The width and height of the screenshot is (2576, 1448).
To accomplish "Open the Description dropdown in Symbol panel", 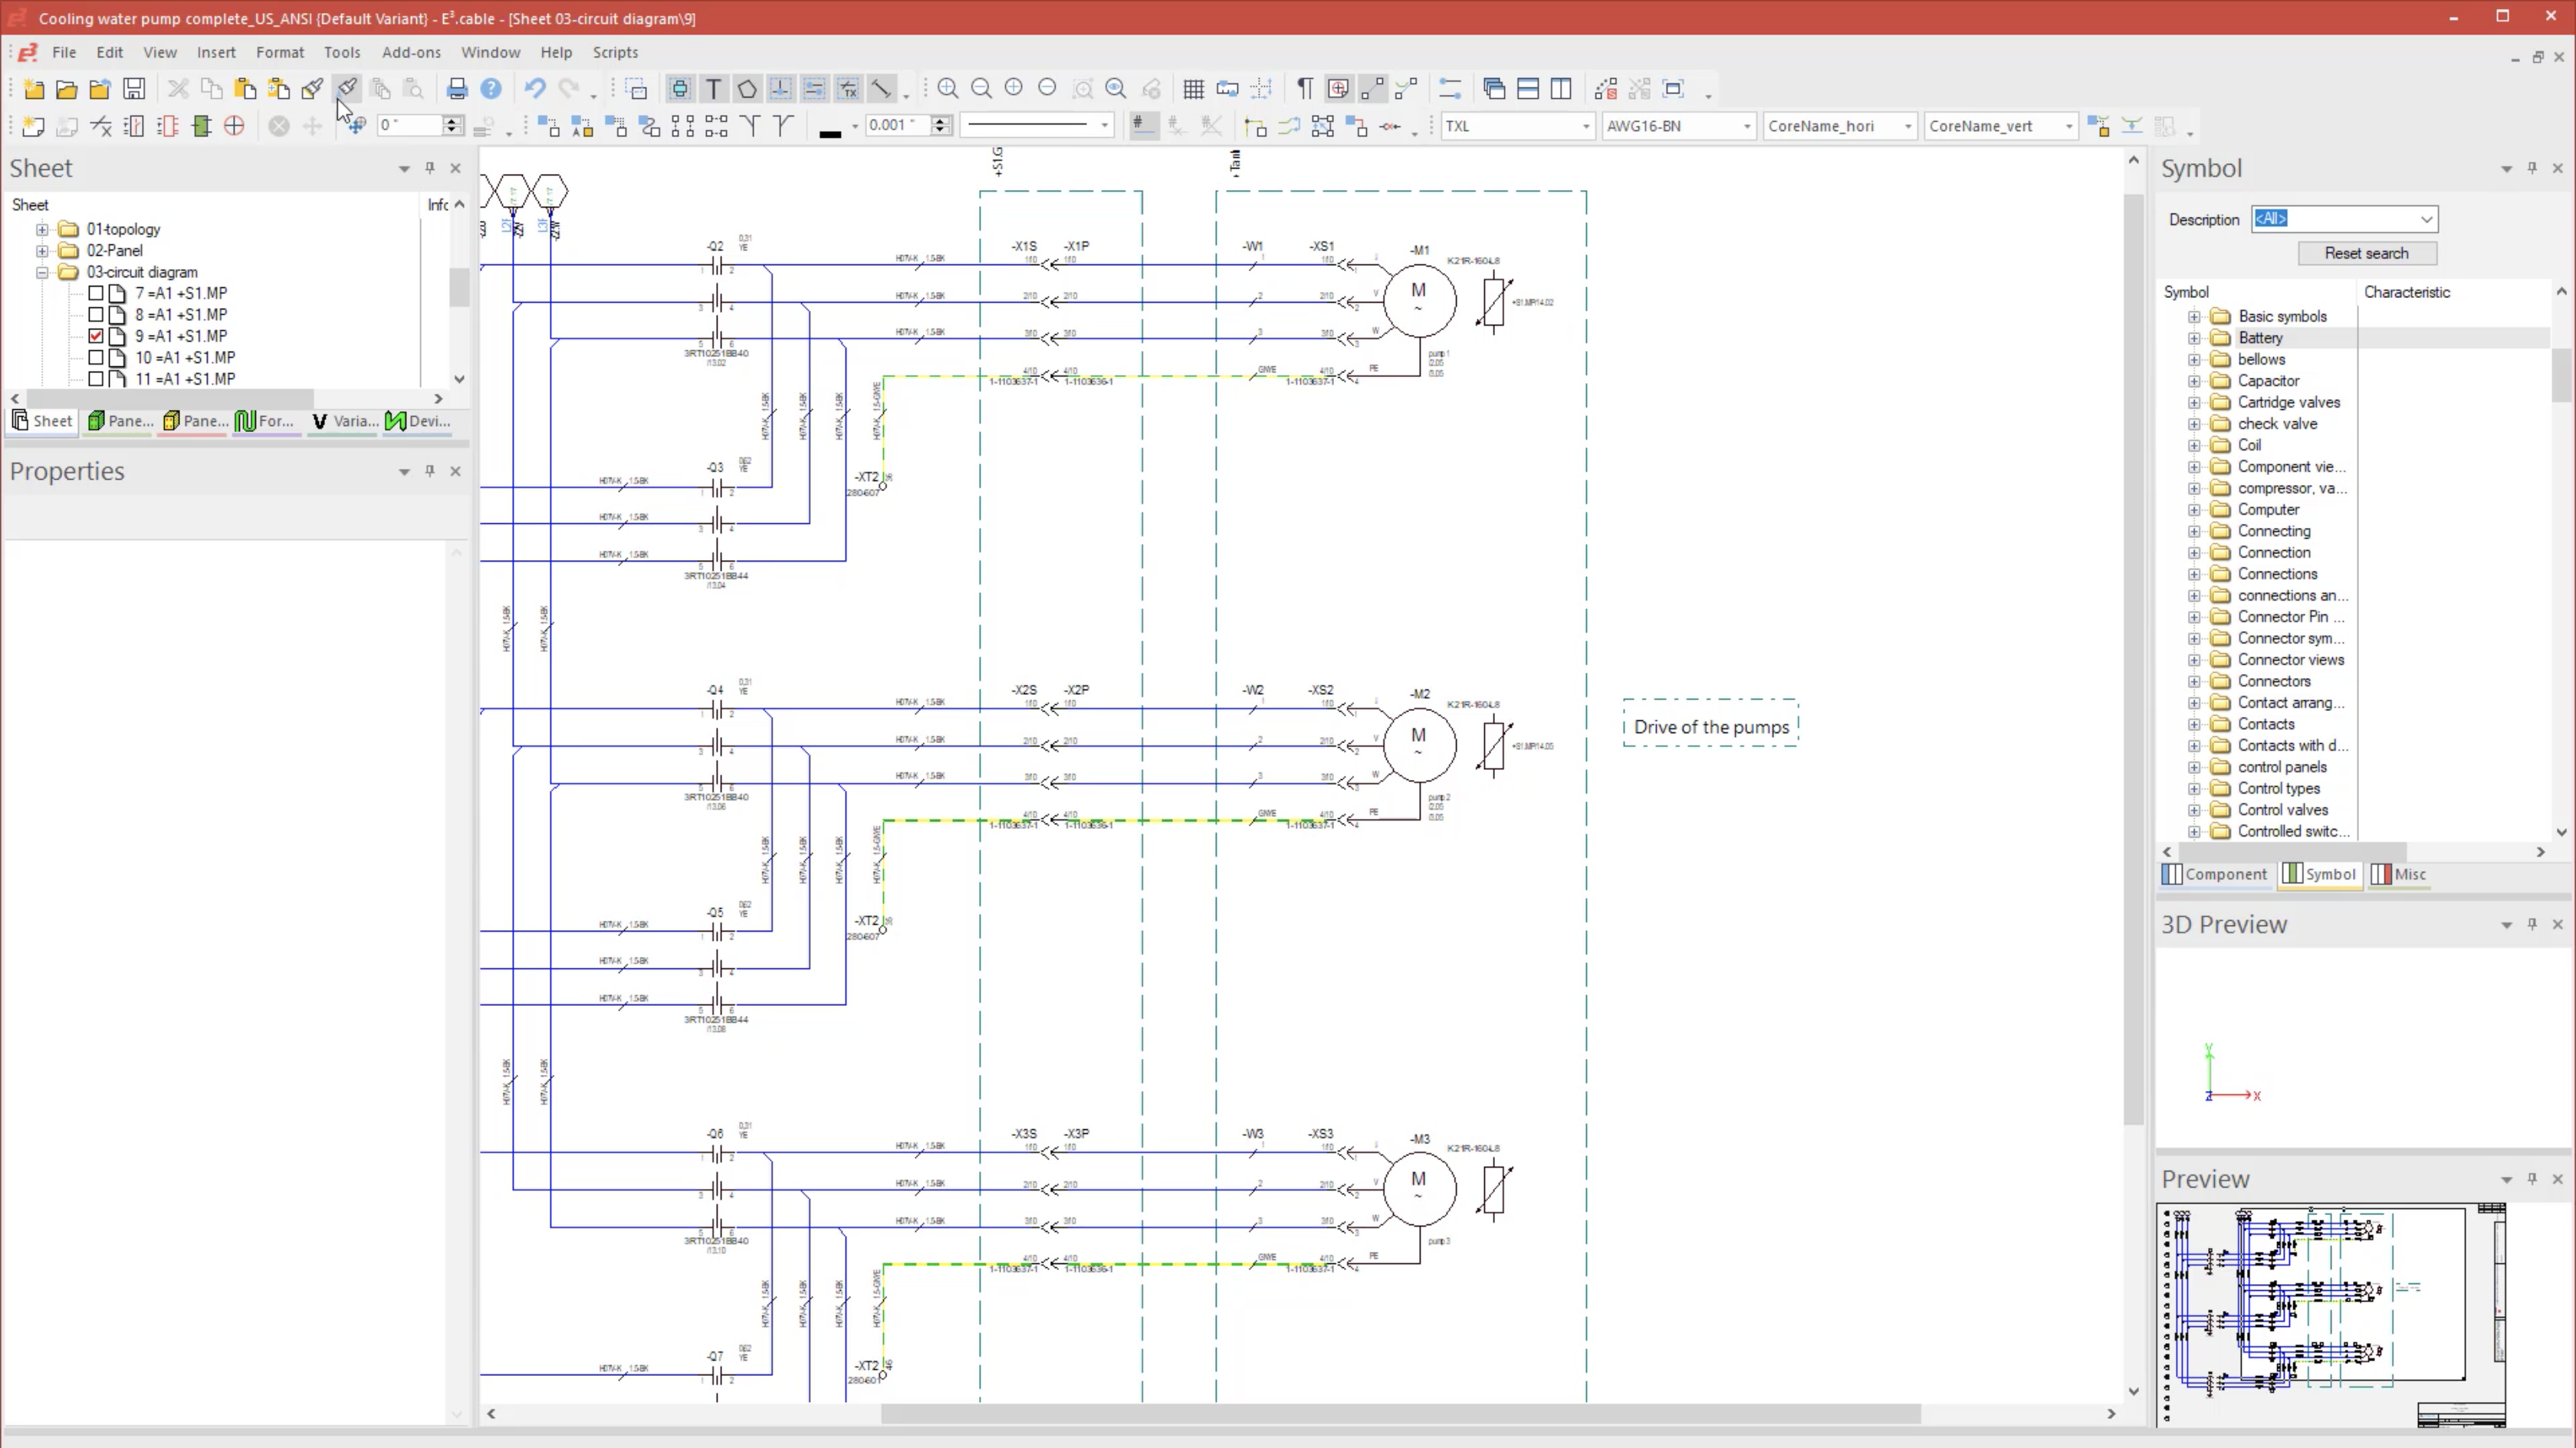I will click(x=2426, y=219).
